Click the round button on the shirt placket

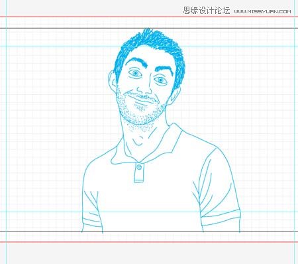point(139,167)
